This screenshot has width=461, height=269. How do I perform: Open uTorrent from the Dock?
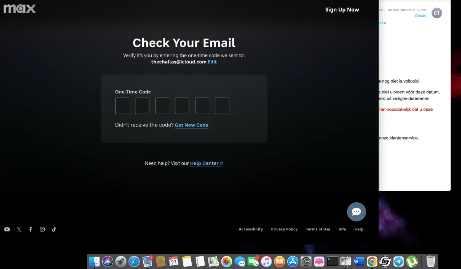(x=412, y=261)
